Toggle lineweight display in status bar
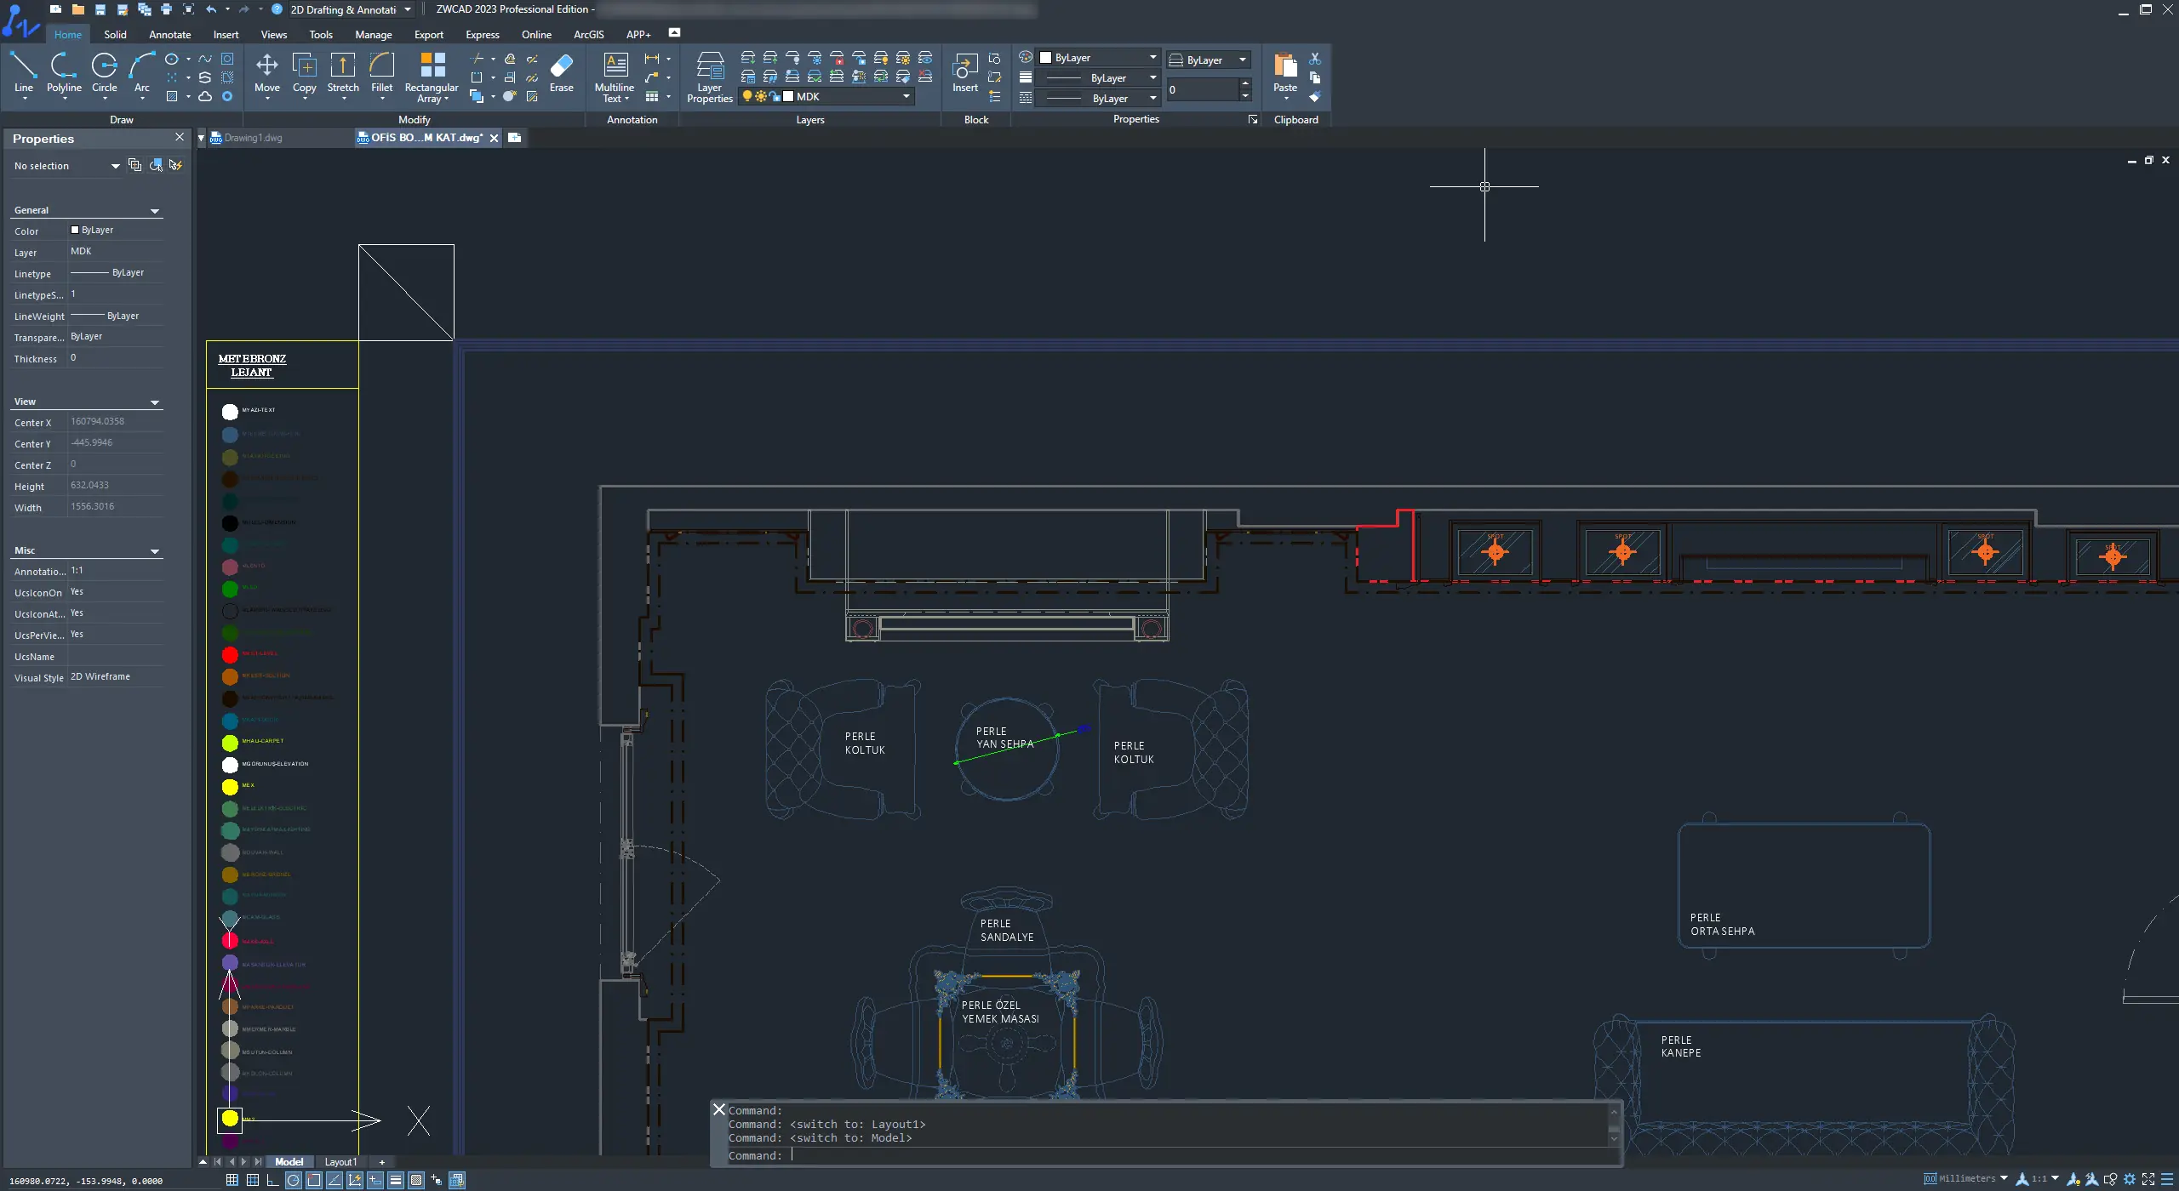 click(396, 1180)
